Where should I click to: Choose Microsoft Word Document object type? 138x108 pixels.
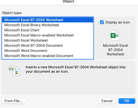coord(48,50)
